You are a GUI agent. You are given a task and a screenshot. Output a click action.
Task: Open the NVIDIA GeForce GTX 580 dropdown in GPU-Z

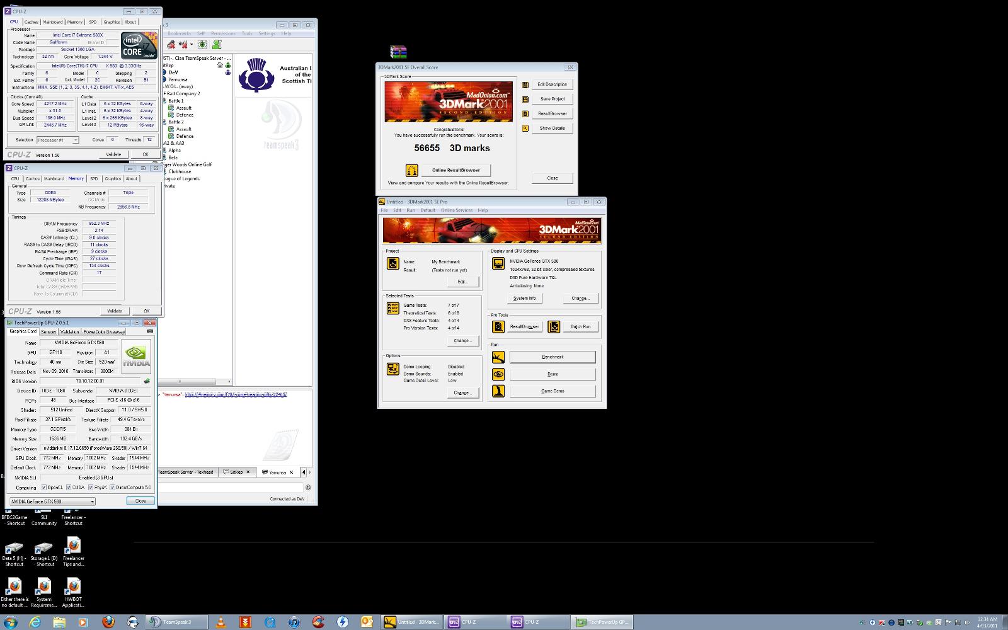pyautogui.click(x=52, y=501)
